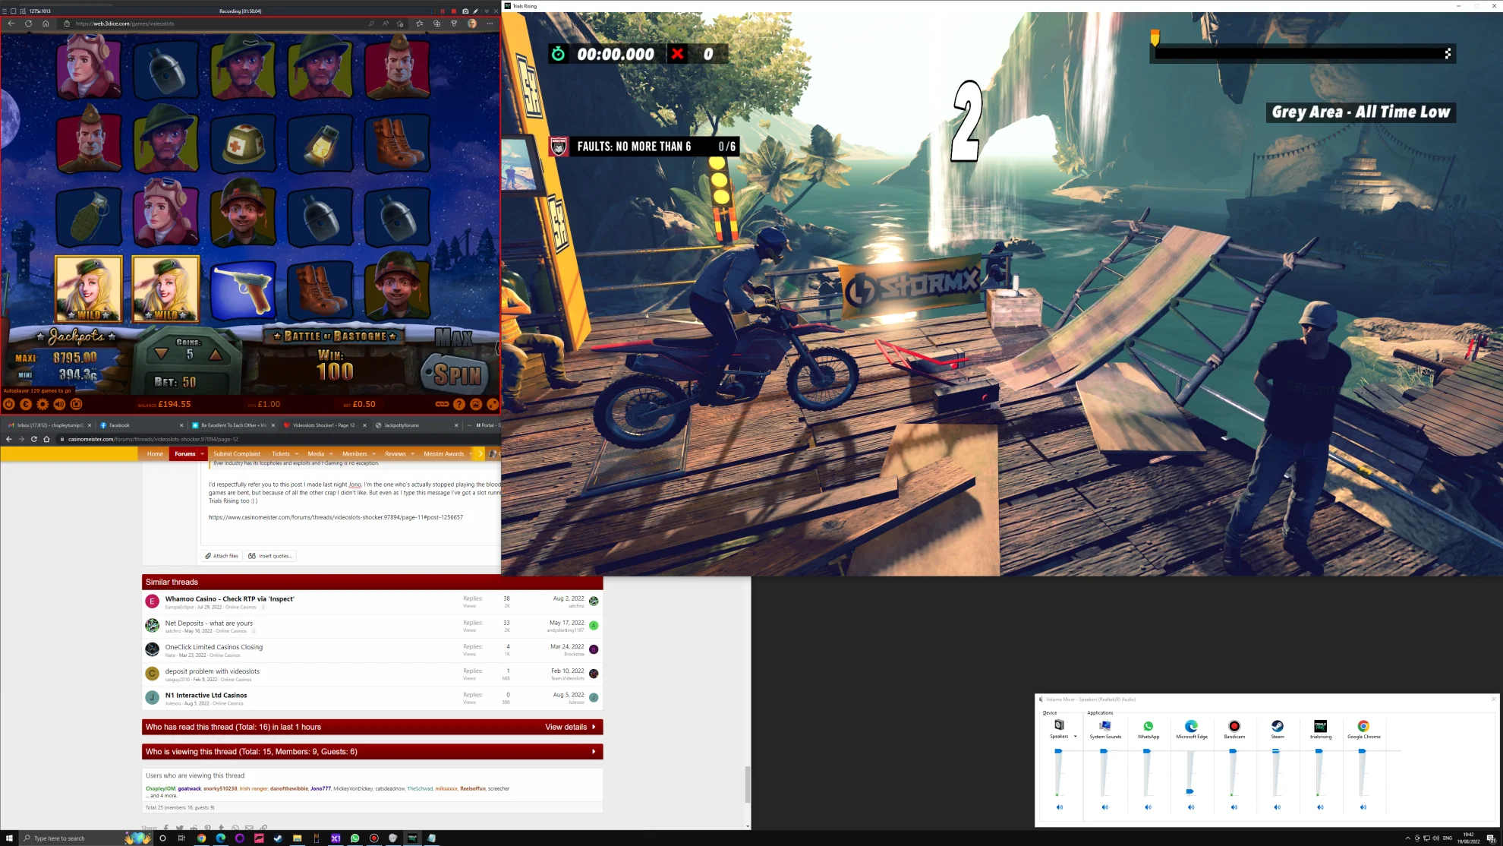1503x846 pixels.
Task: Open the Net Deposits thread
Action: point(209,623)
